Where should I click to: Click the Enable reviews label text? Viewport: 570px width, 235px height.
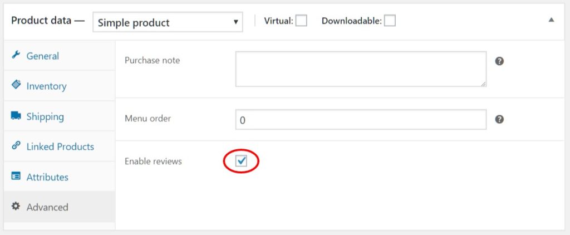pos(153,161)
